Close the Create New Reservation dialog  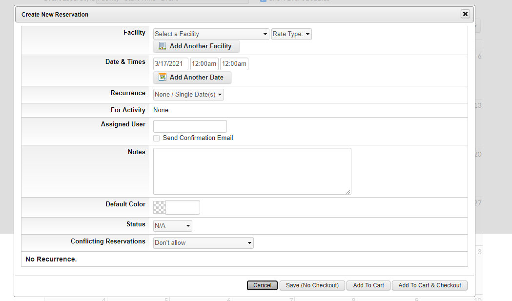pyautogui.click(x=465, y=14)
